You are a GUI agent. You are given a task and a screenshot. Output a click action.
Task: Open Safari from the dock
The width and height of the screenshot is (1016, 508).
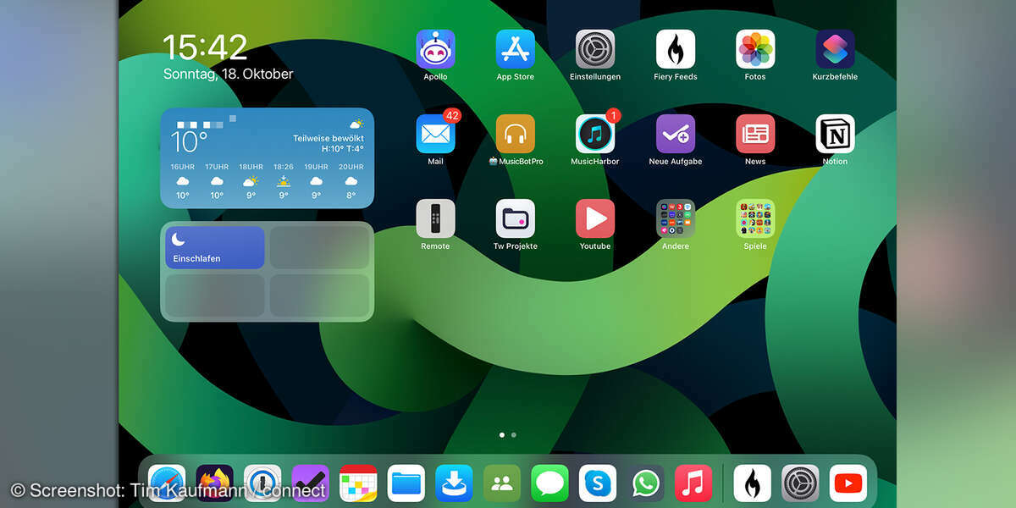167,483
